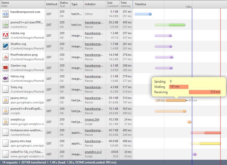
Task: Click the Yahoo.svg purple logo icon
Action: click(x=5, y=78)
